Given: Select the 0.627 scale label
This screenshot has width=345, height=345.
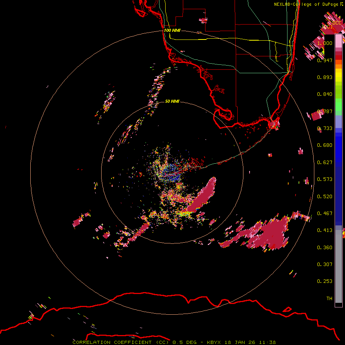Looking at the screenshot, I should [325, 163].
